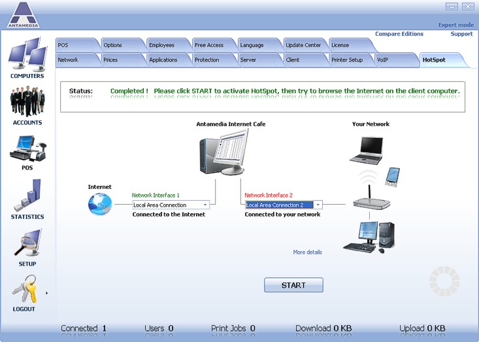
Task: Click the Internet globe icon
Action: point(100,204)
